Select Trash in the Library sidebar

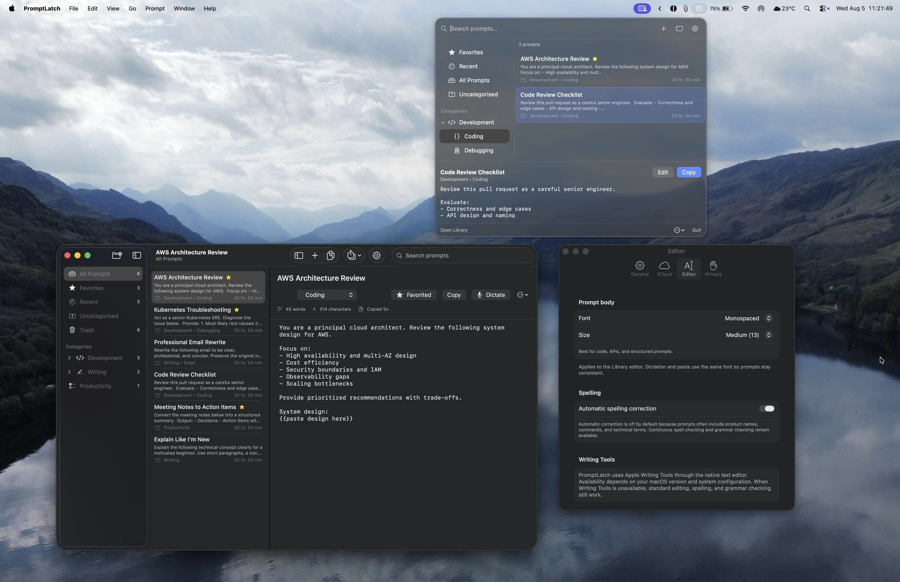[x=103, y=330]
